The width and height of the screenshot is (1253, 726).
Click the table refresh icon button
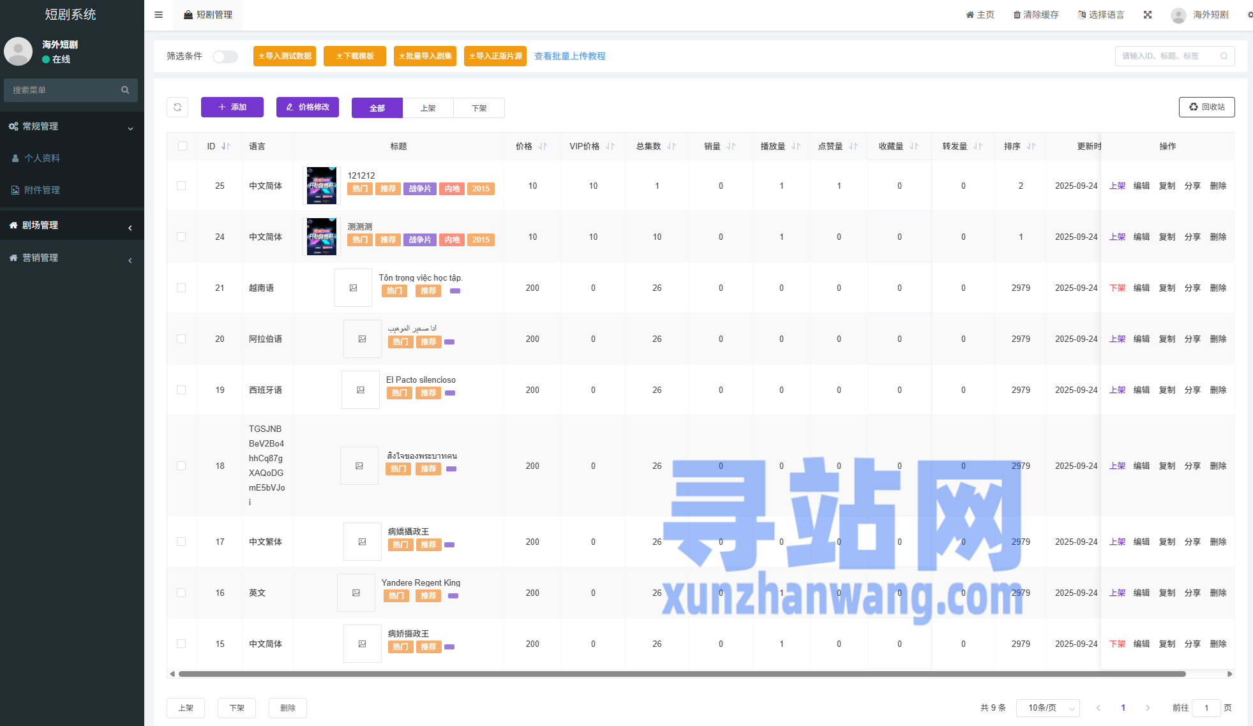point(177,107)
